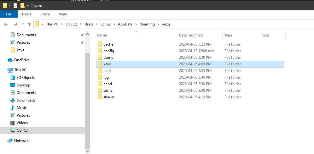
Task: Click 'Roaming' in address breadcrumb
Action: 147,24
